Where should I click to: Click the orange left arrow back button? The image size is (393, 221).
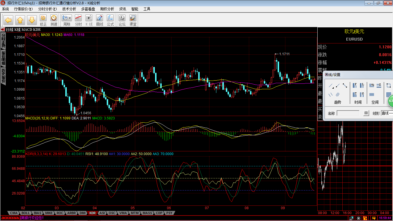(8, 20)
